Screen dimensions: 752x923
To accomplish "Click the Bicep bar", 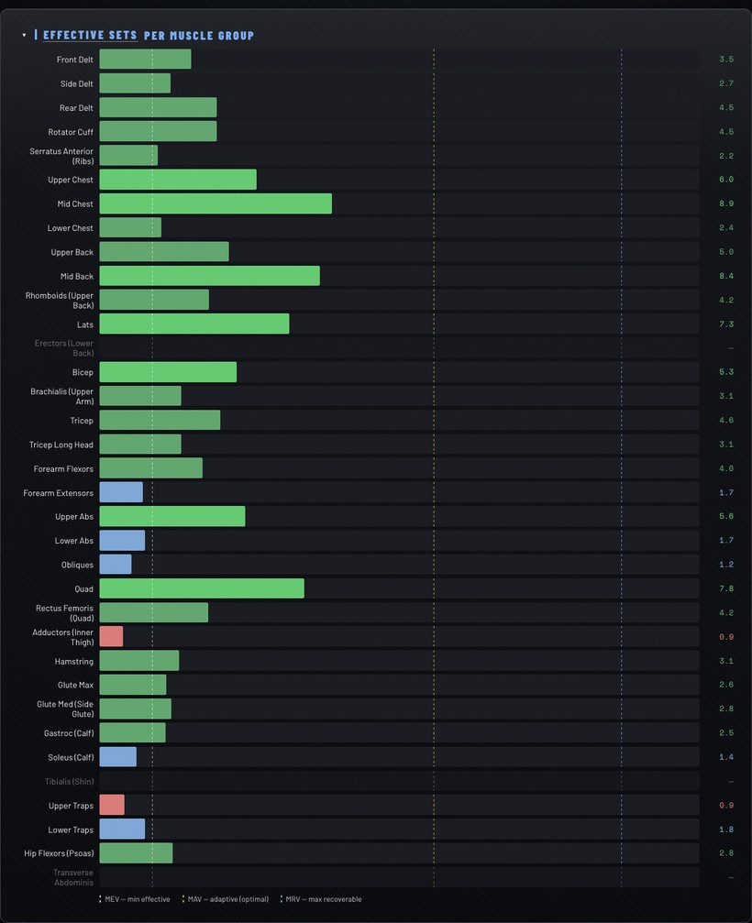I will pyautogui.click(x=168, y=372).
